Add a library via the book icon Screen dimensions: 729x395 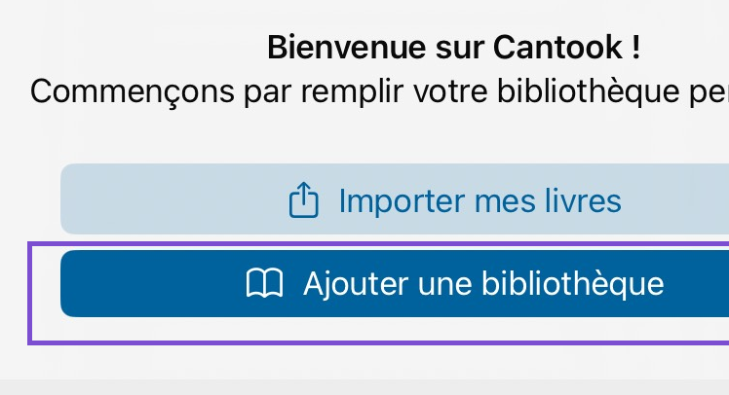click(264, 284)
